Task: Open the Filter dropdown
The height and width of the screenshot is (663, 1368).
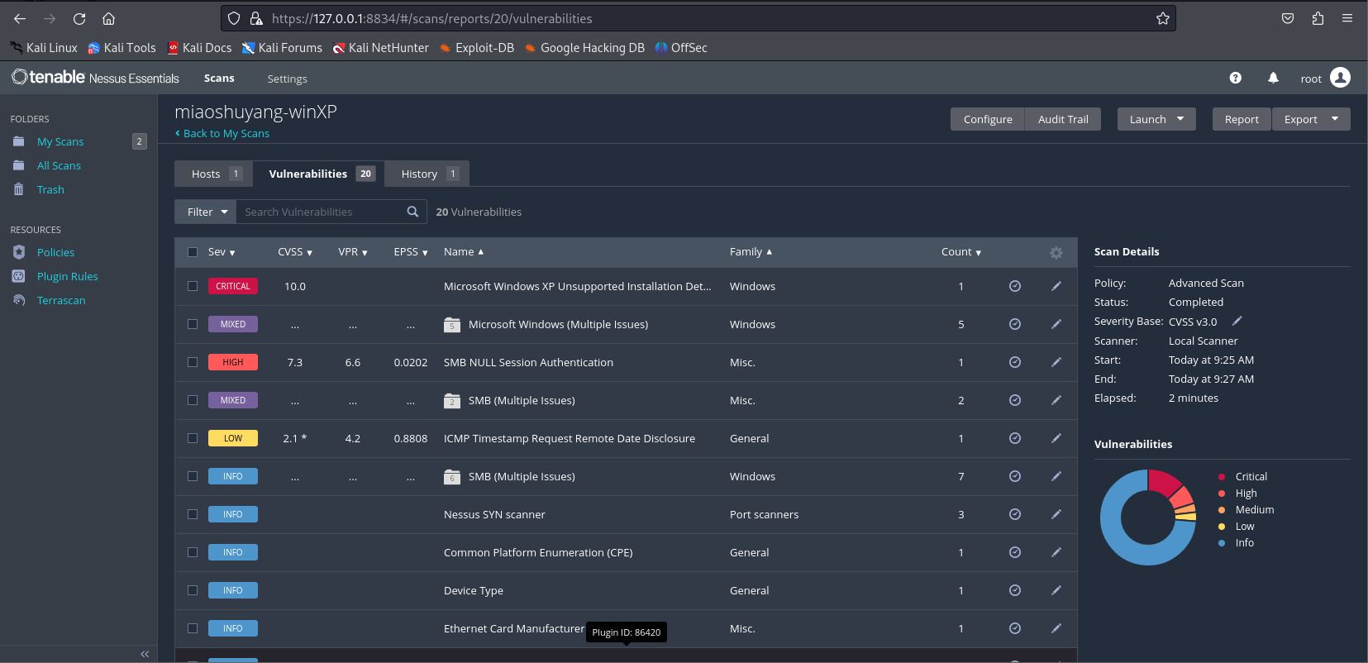Action: 206,212
